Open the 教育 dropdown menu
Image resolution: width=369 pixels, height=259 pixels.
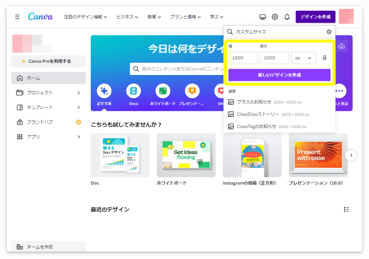pos(154,17)
